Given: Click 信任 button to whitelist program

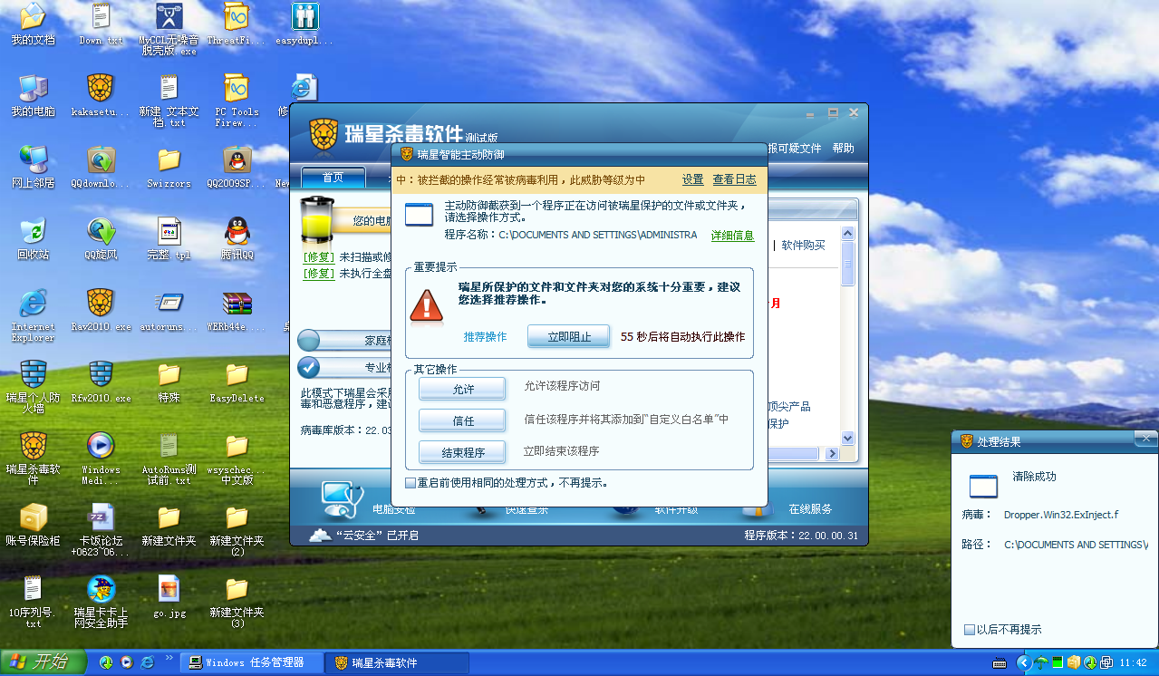Looking at the screenshot, I should click(462, 420).
